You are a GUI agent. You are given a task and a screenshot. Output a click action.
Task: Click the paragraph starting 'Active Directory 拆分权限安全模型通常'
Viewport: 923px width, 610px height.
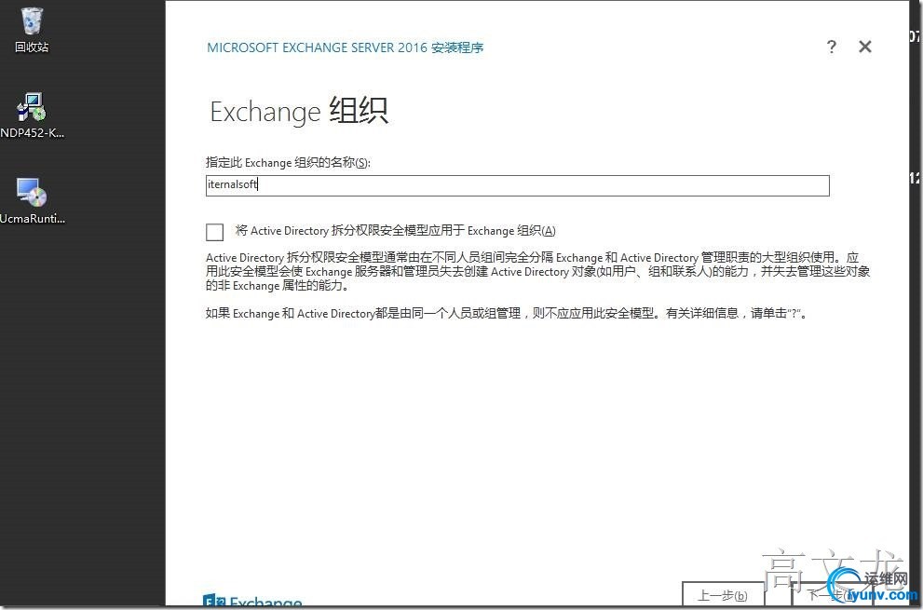click(x=538, y=271)
